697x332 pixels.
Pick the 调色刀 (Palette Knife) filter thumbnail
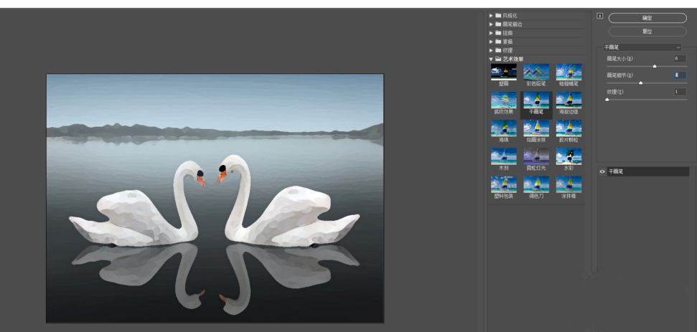pyautogui.click(x=536, y=184)
